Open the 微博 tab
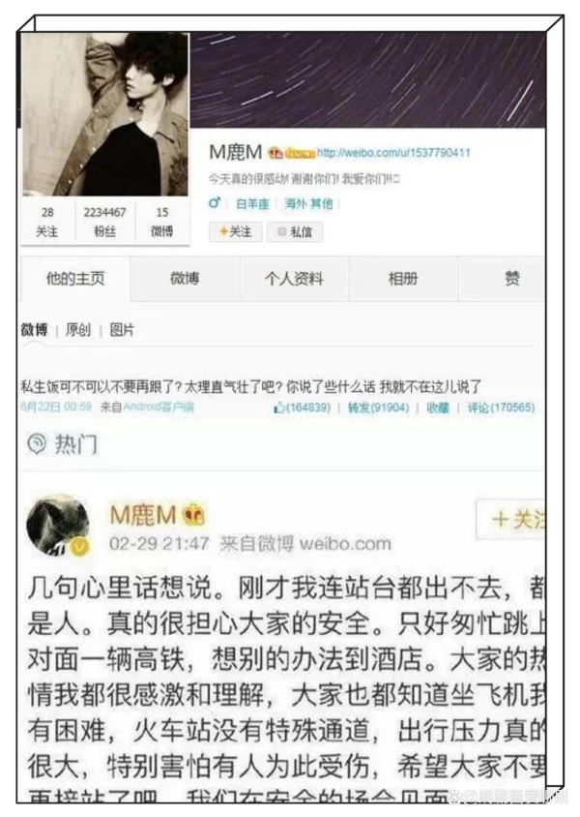This screenshot has width=580, height=817. coord(185,279)
